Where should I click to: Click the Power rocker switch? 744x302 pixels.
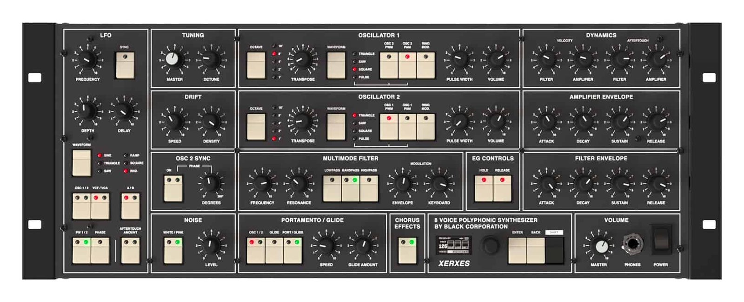(660, 239)
